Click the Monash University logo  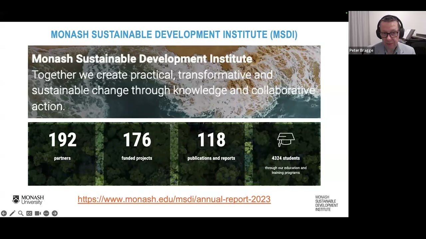tap(28, 200)
